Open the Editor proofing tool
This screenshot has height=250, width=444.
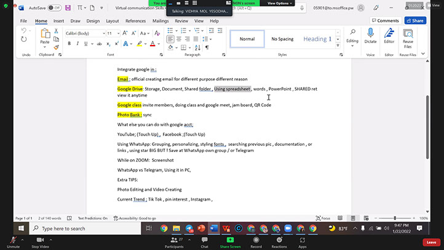[x=389, y=36]
